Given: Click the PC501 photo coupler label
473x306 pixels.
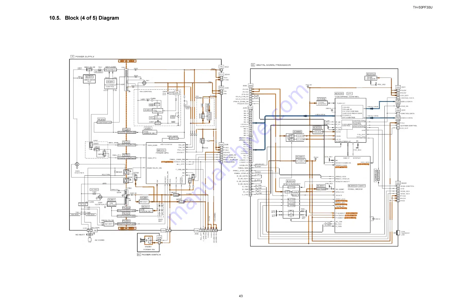Looking at the screenshot, I should pos(126,155).
